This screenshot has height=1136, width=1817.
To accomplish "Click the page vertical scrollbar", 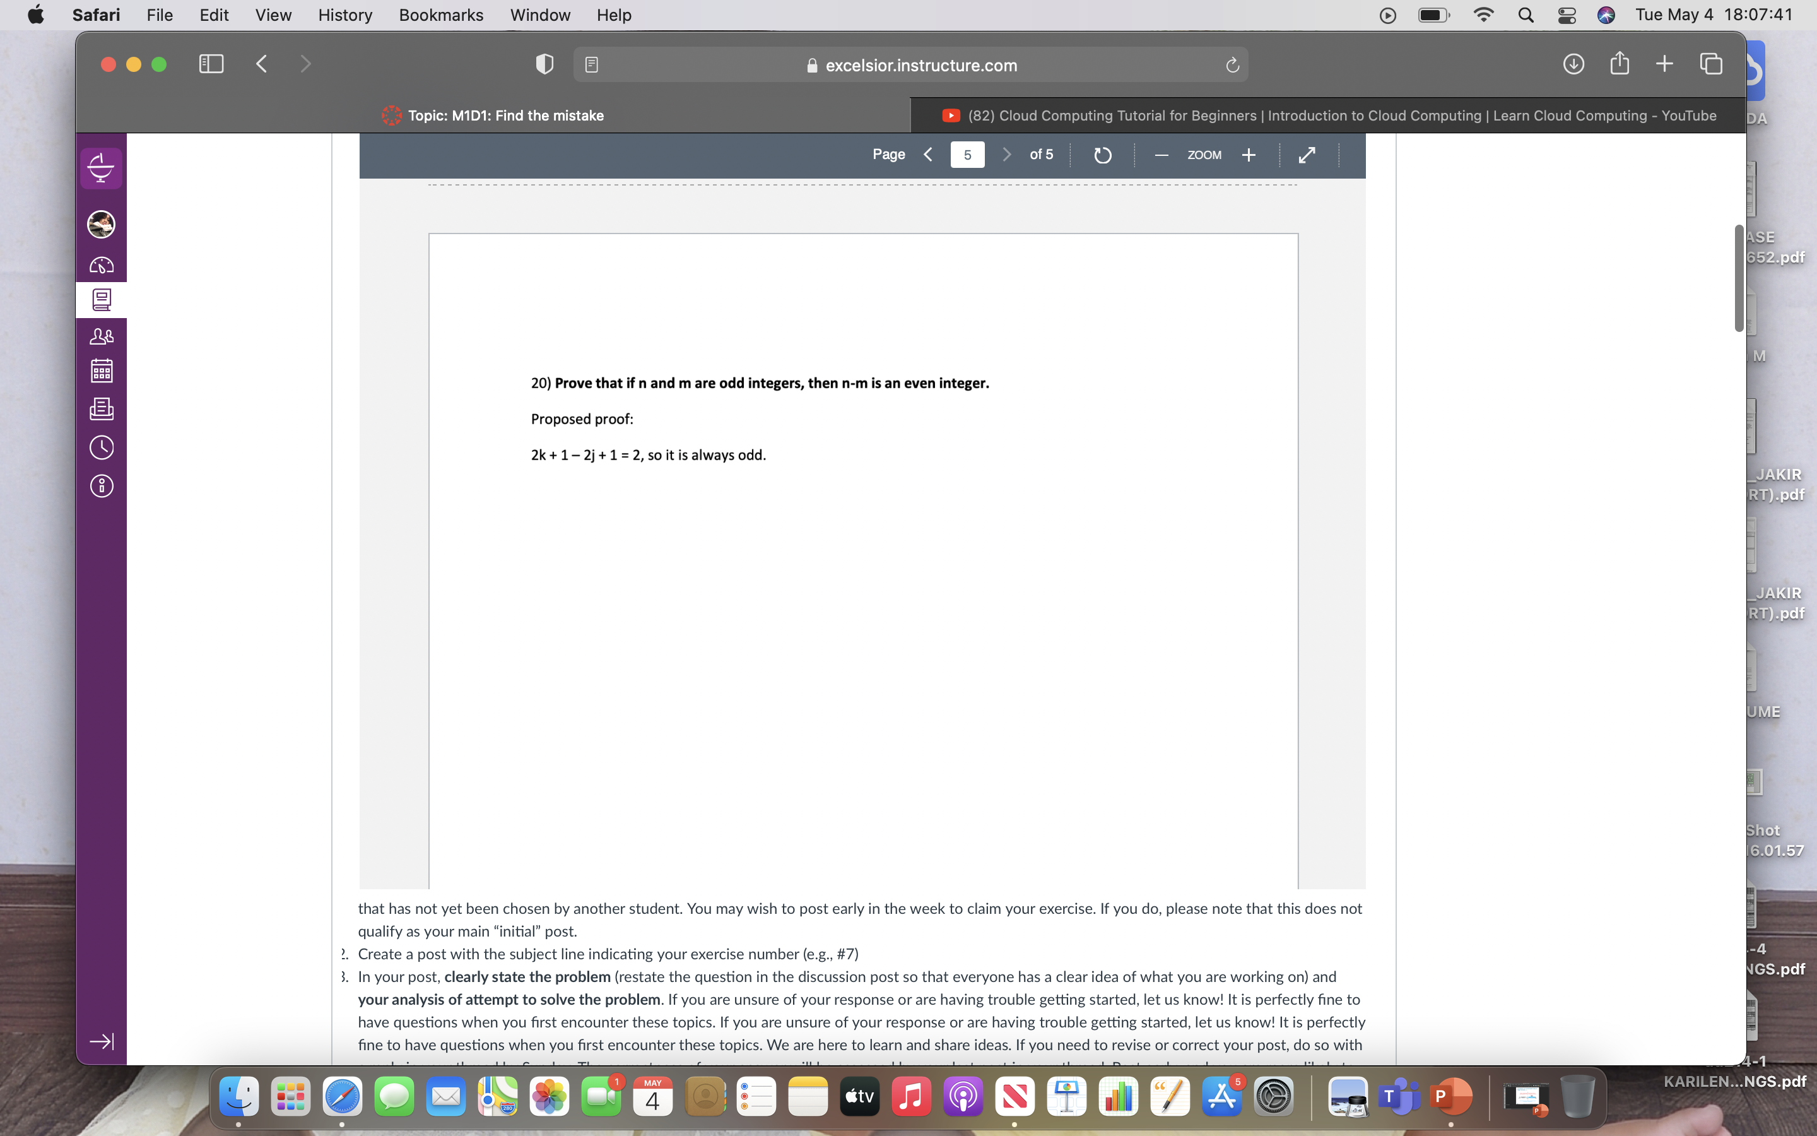I will (1738, 278).
